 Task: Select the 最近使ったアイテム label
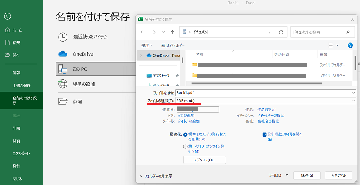coord(90,37)
